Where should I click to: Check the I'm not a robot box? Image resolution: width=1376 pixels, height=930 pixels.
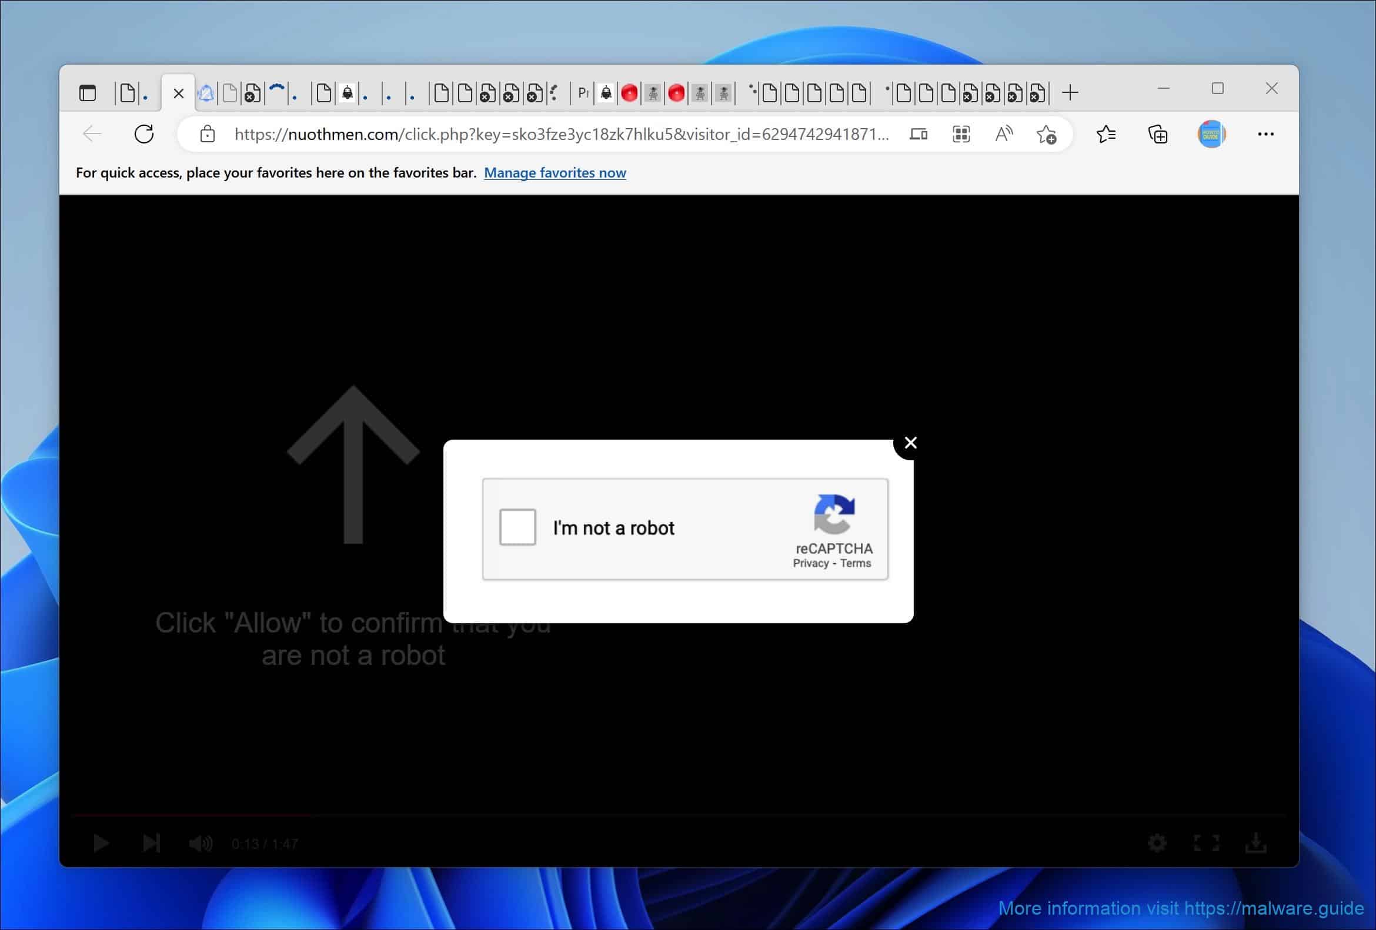click(x=517, y=527)
